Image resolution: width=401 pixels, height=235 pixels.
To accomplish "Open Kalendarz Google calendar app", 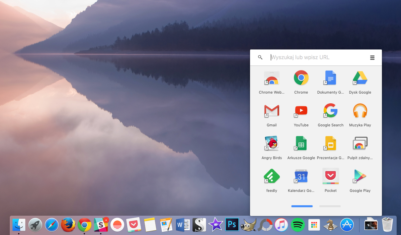I will (301, 176).
